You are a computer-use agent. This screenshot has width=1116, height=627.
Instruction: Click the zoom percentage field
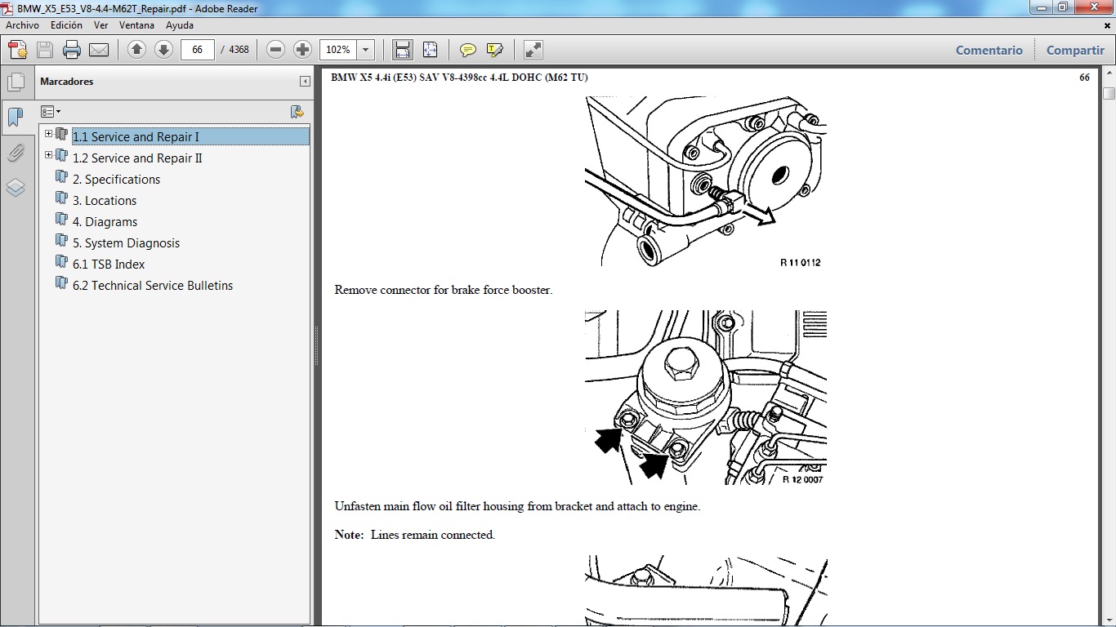339,50
